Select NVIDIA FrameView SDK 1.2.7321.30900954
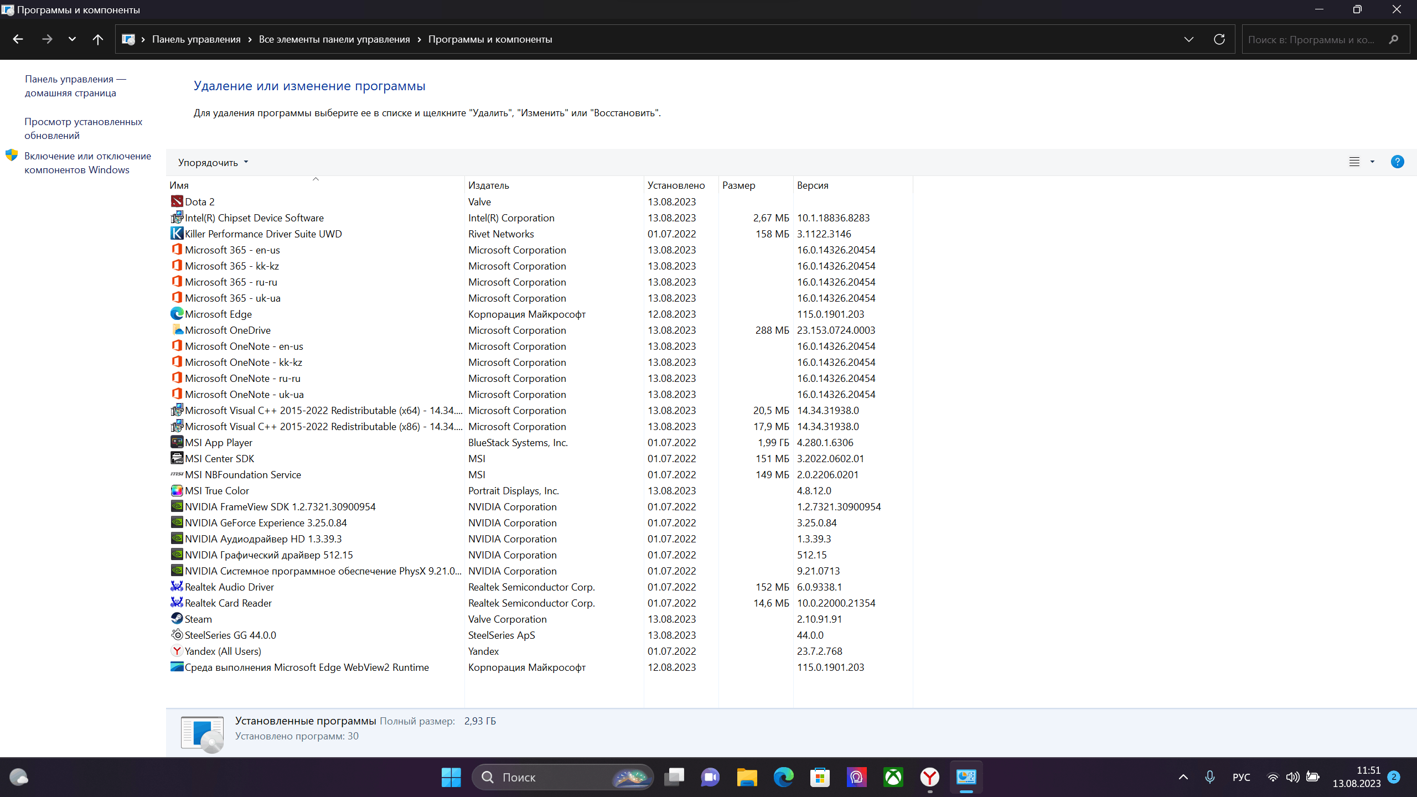This screenshot has width=1417, height=797. click(x=539, y=506)
